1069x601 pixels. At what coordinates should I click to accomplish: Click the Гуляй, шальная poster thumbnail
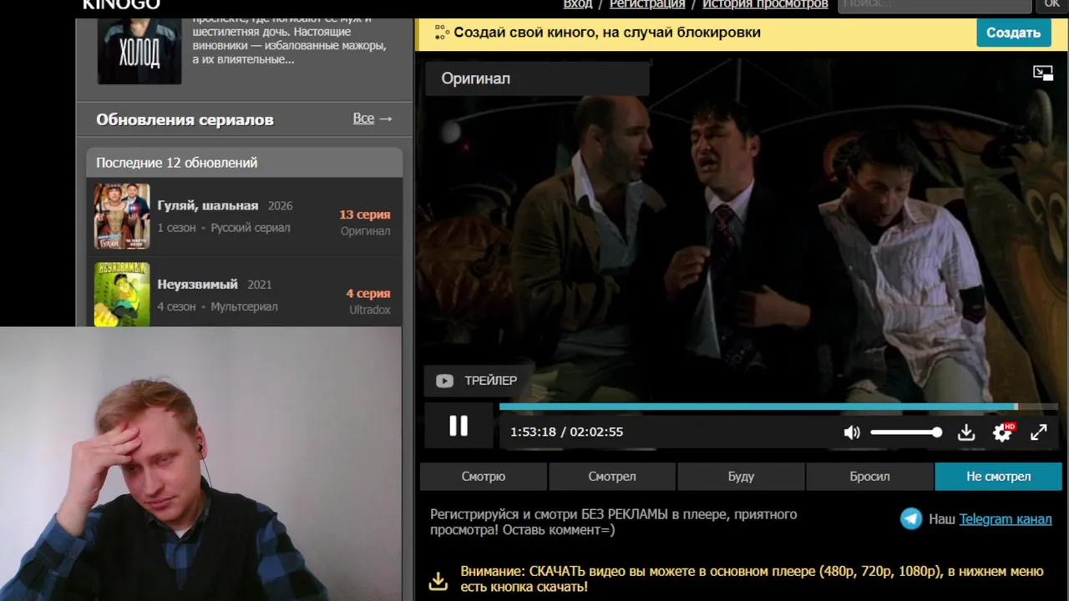(122, 216)
